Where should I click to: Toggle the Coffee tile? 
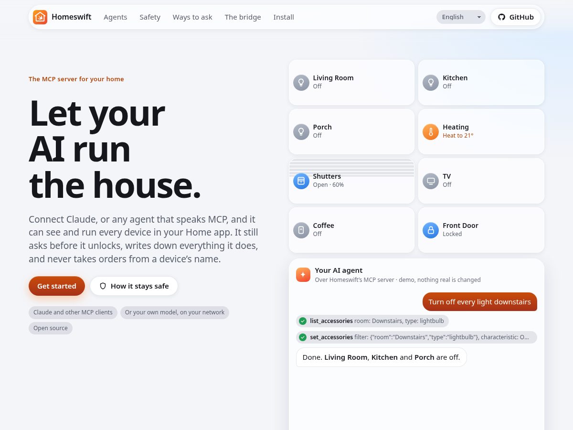click(351, 230)
